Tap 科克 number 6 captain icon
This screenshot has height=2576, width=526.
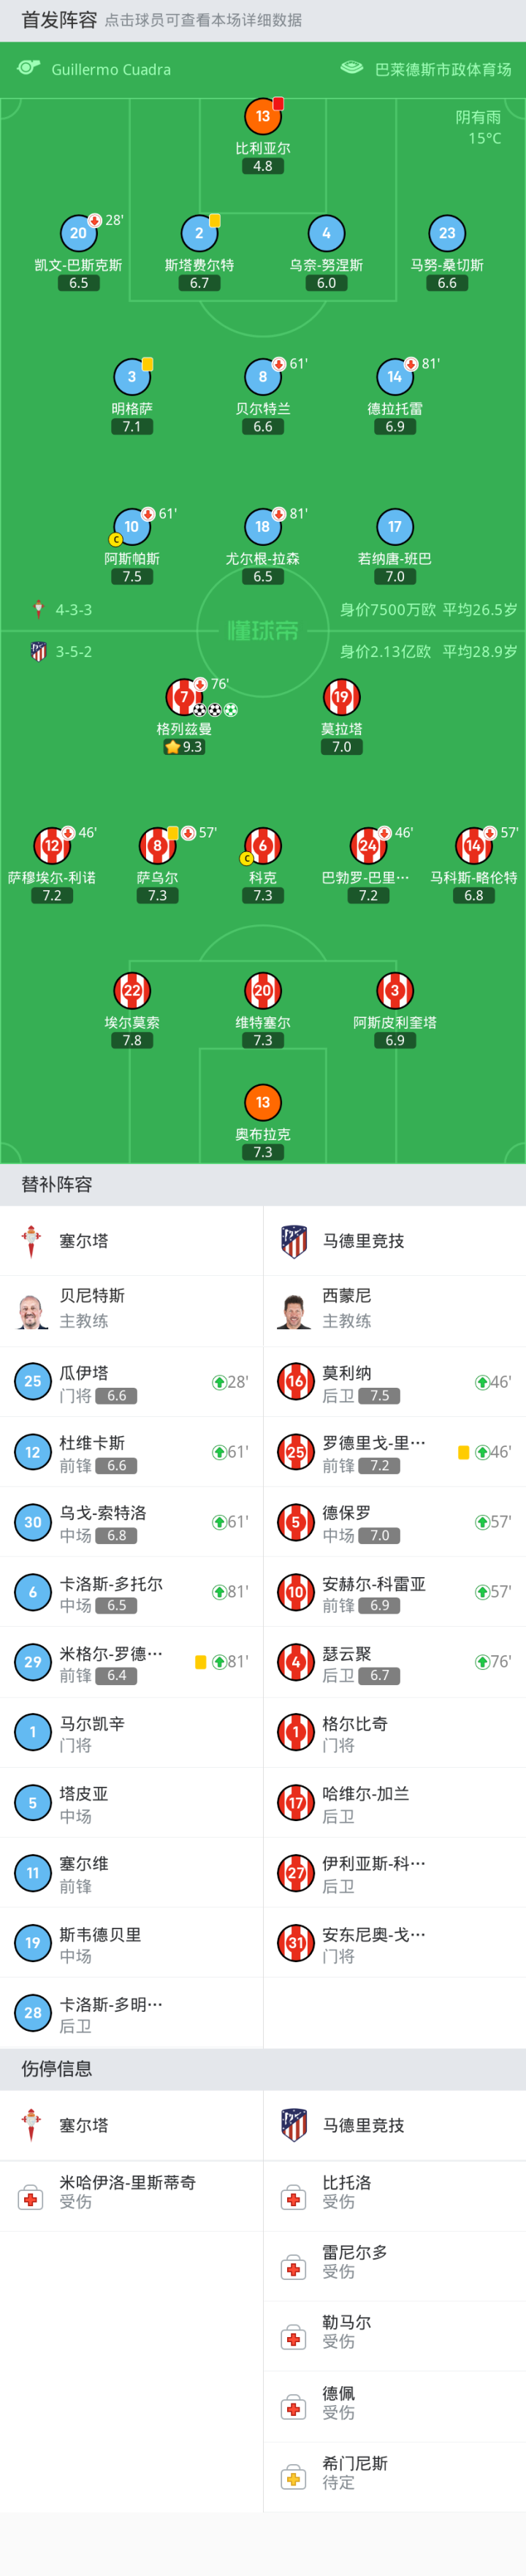[x=262, y=845]
